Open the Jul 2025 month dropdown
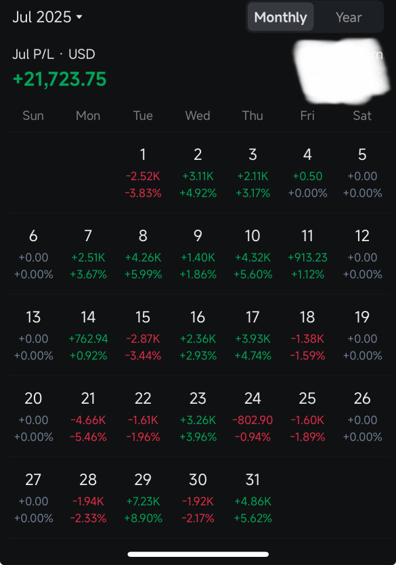The image size is (396, 565). (x=47, y=17)
